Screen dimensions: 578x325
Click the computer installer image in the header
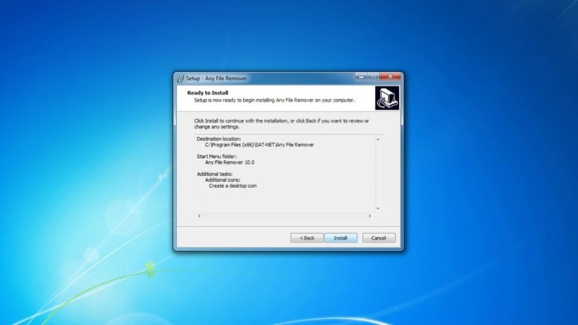387,98
